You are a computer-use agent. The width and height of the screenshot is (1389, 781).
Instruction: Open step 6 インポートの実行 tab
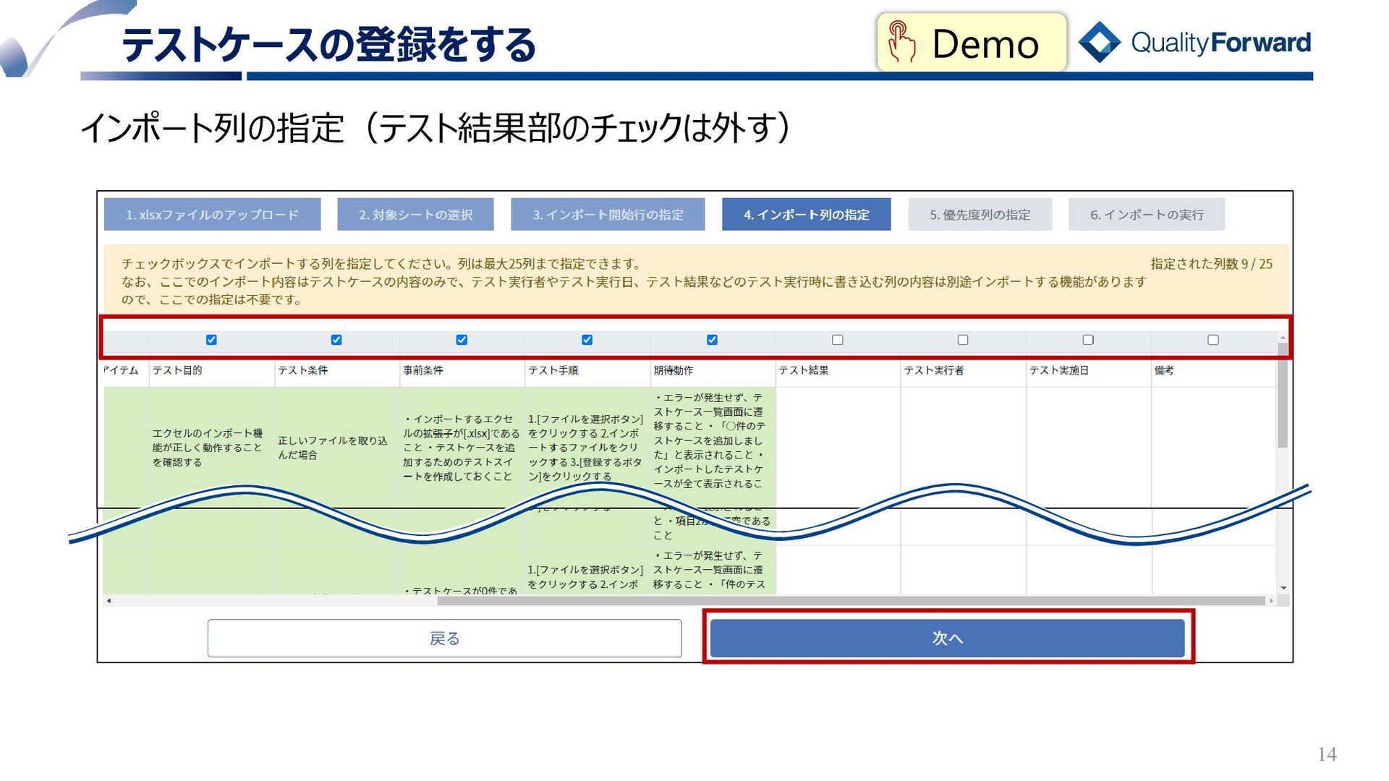[x=1147, y=215]
